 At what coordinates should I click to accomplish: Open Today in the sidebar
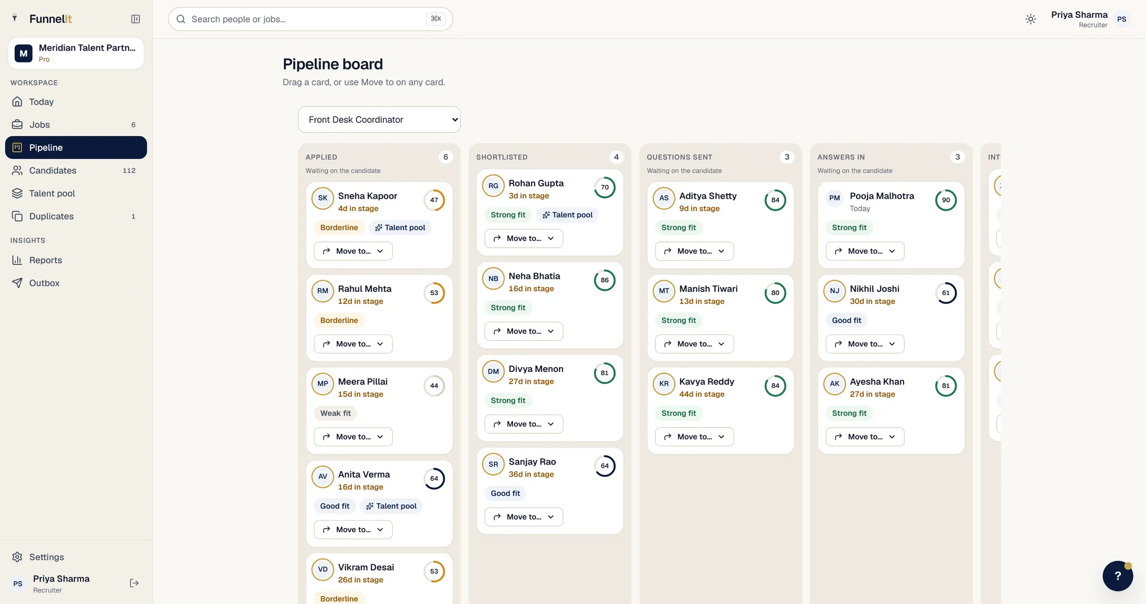pos(76,102)
